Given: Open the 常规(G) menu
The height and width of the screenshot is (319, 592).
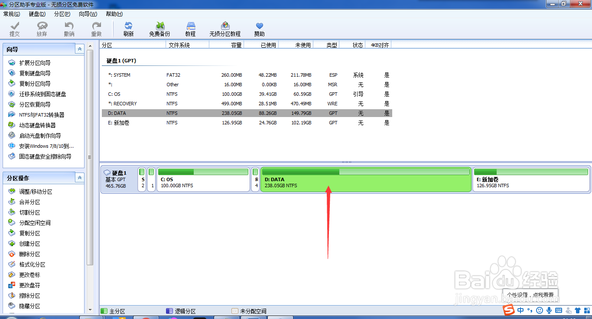Looking at the screenshot, I should coord(12,14).
